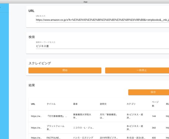Click the ページ数 column header
Screen dimensions: 169x139
(x=155, y=104)
